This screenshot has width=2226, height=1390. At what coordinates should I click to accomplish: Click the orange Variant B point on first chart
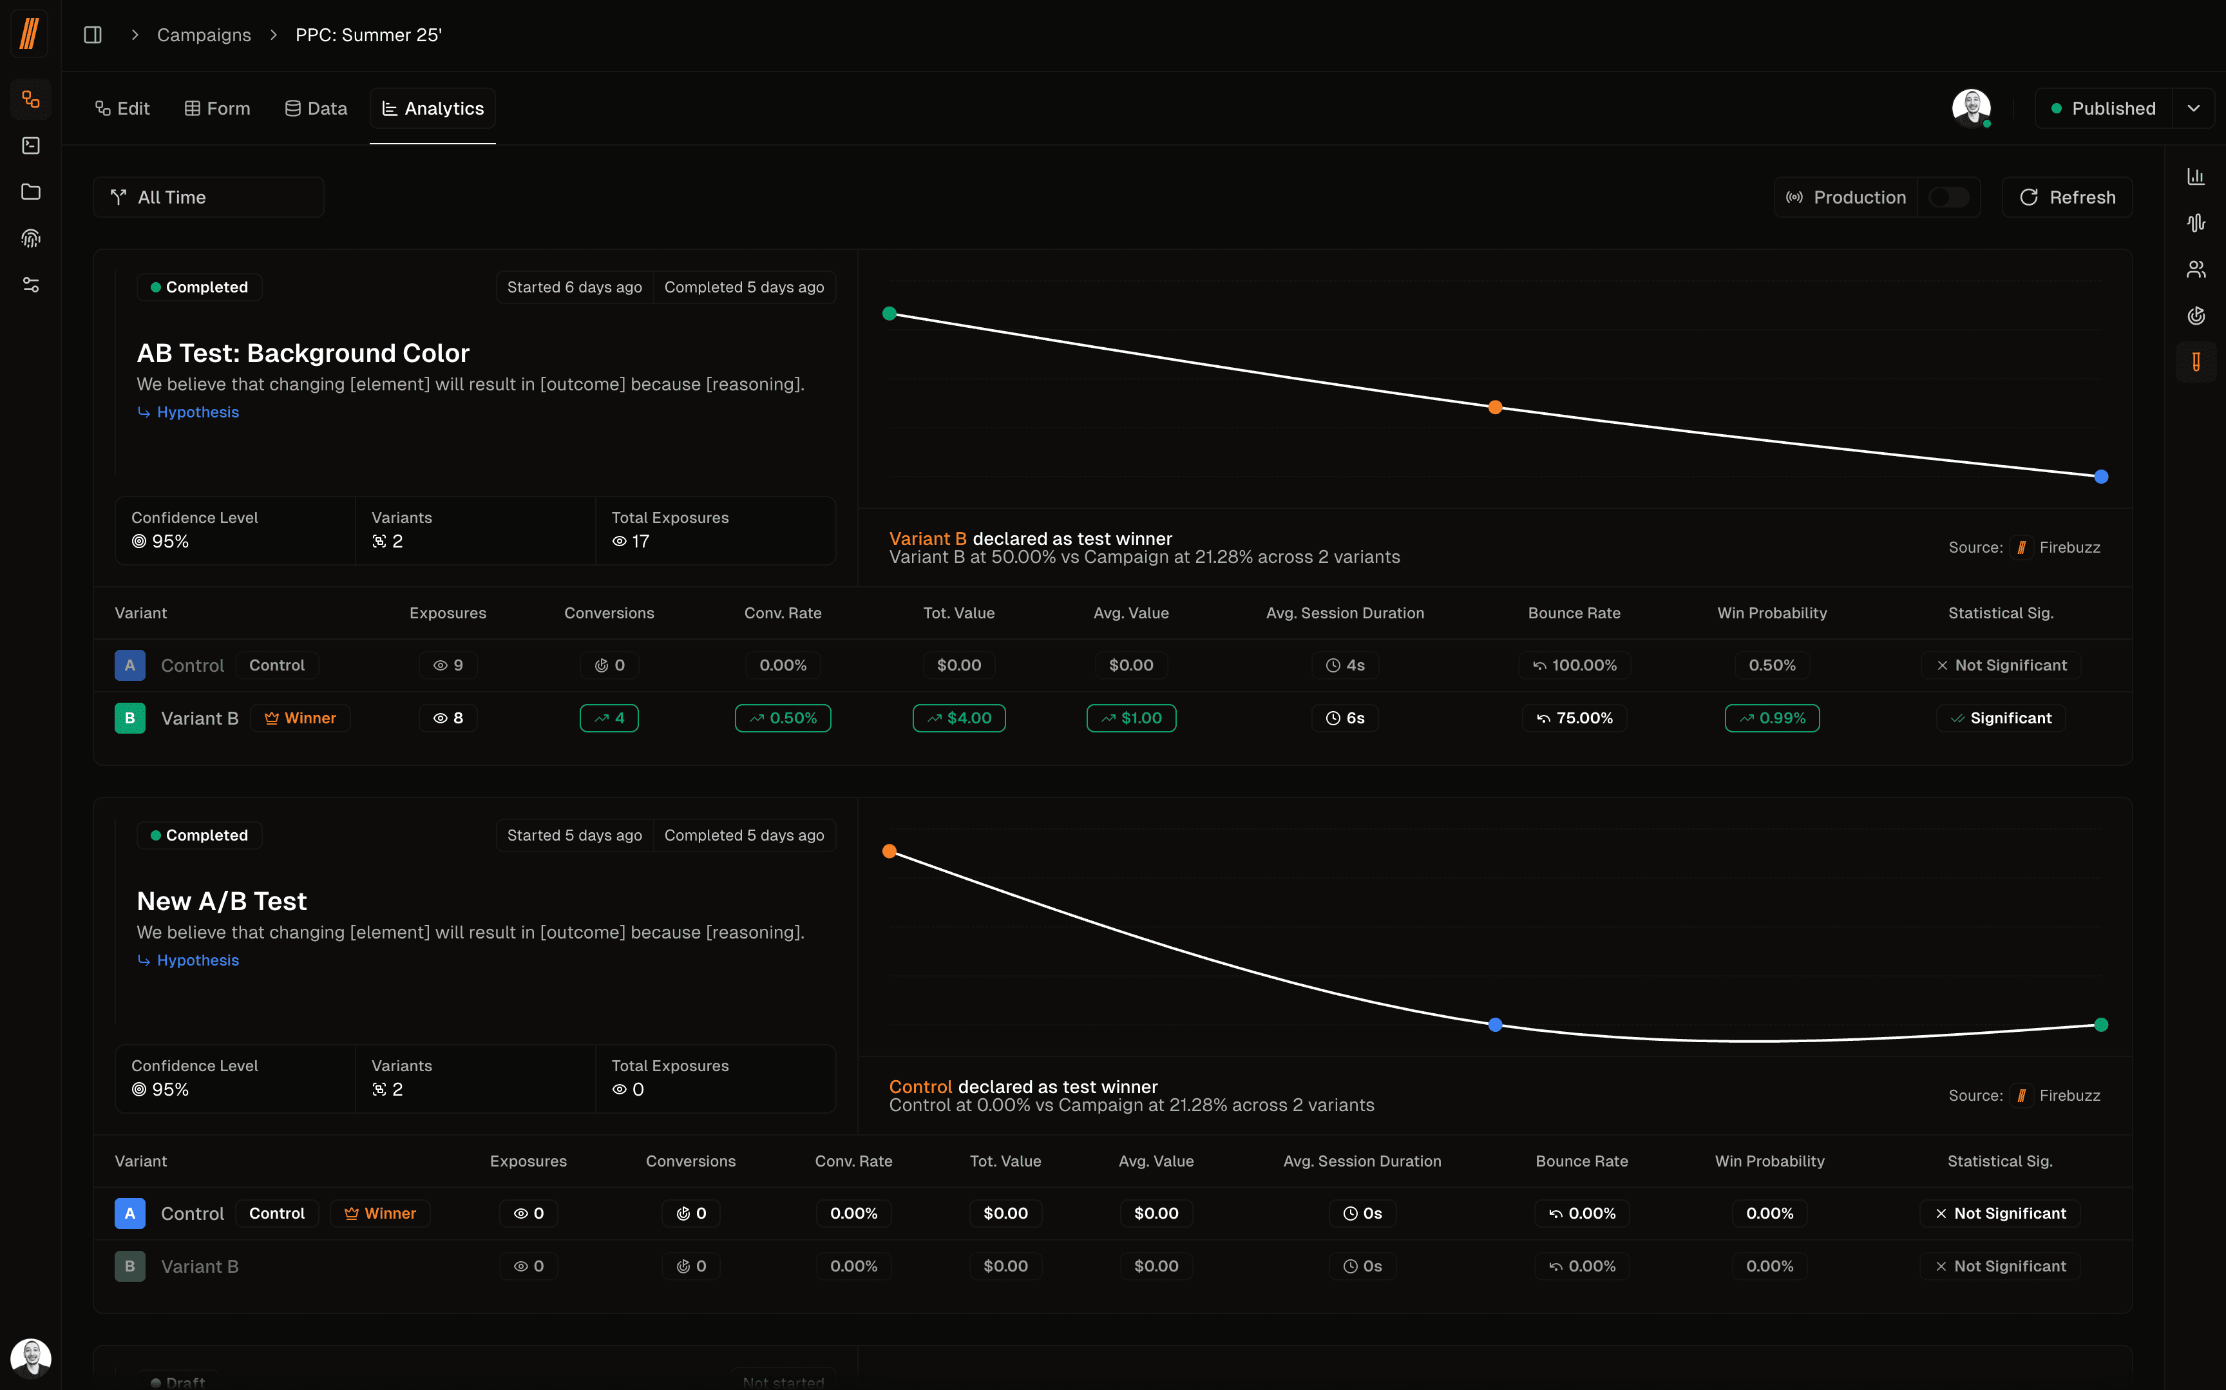1496,407
